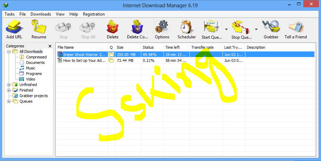Select the Queues category
This screenshot has width=321, height=161.
click(x=26, y=101)
